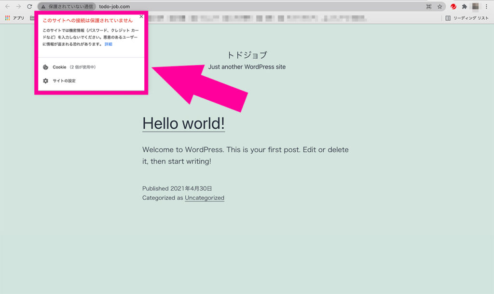Reload the page with the refresh icon
This screenshot has width=494, height=294.
29,6
